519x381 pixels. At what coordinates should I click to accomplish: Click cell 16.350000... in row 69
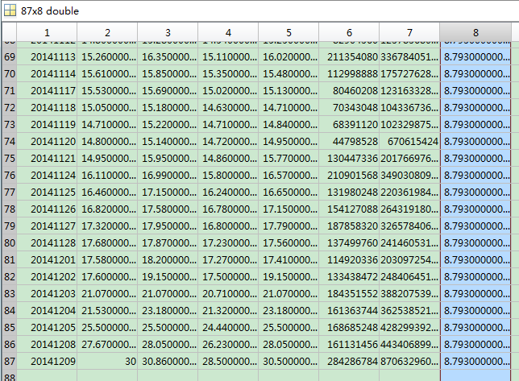pos(168,57)
